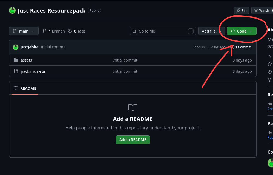273x175 pixels.
Task: Pin the repository with Pin button
Action: (x=241, y=10)
